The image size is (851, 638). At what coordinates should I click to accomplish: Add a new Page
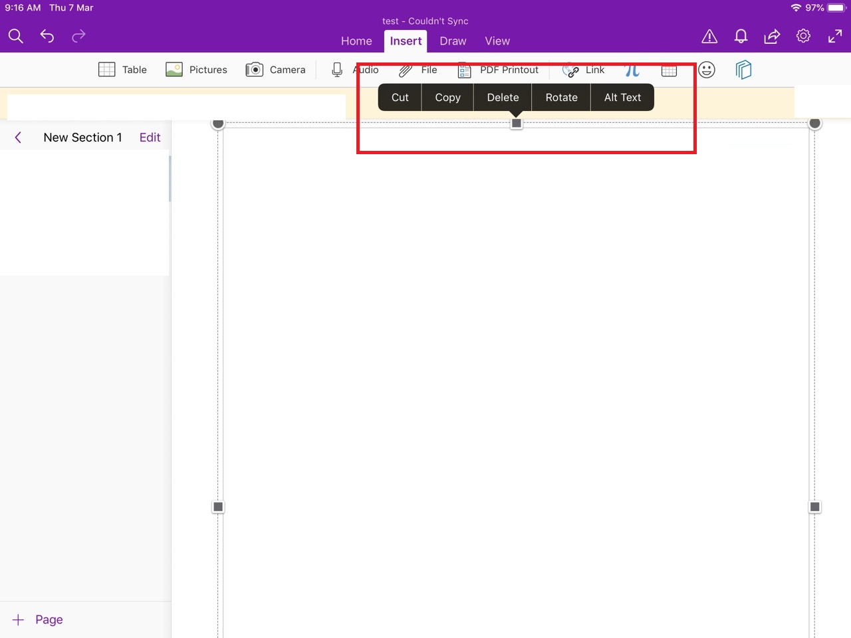(x=37, y=619)
